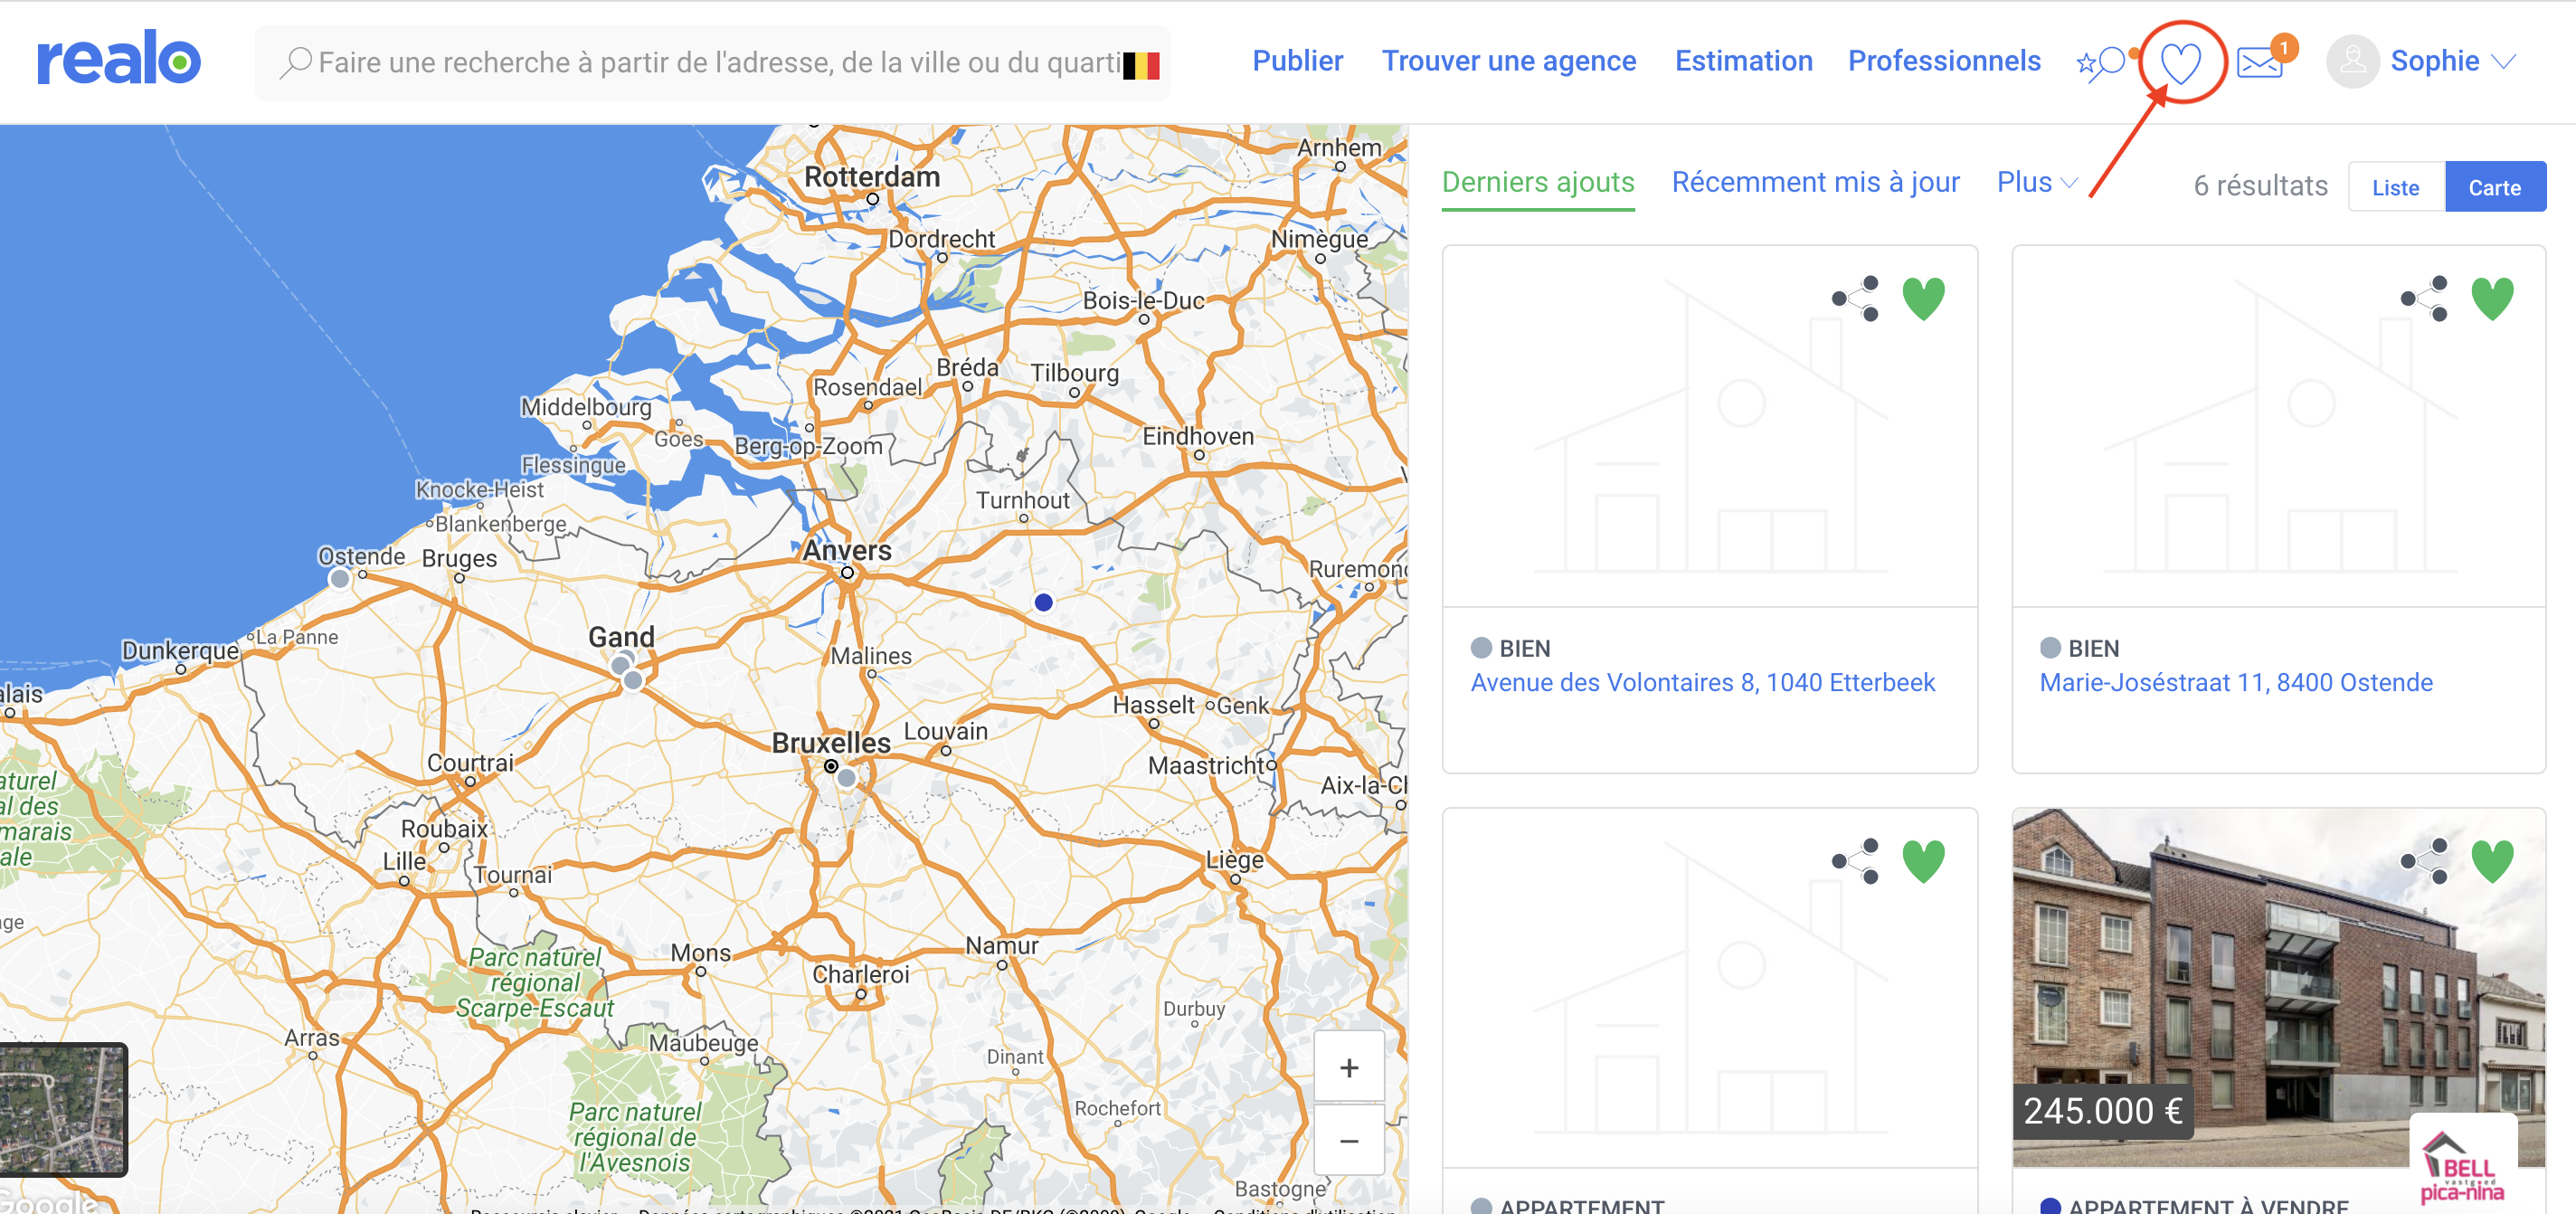The image size is (2576, 1214).
Task: Open Trouver une agence
Action: coord(1508,61)
